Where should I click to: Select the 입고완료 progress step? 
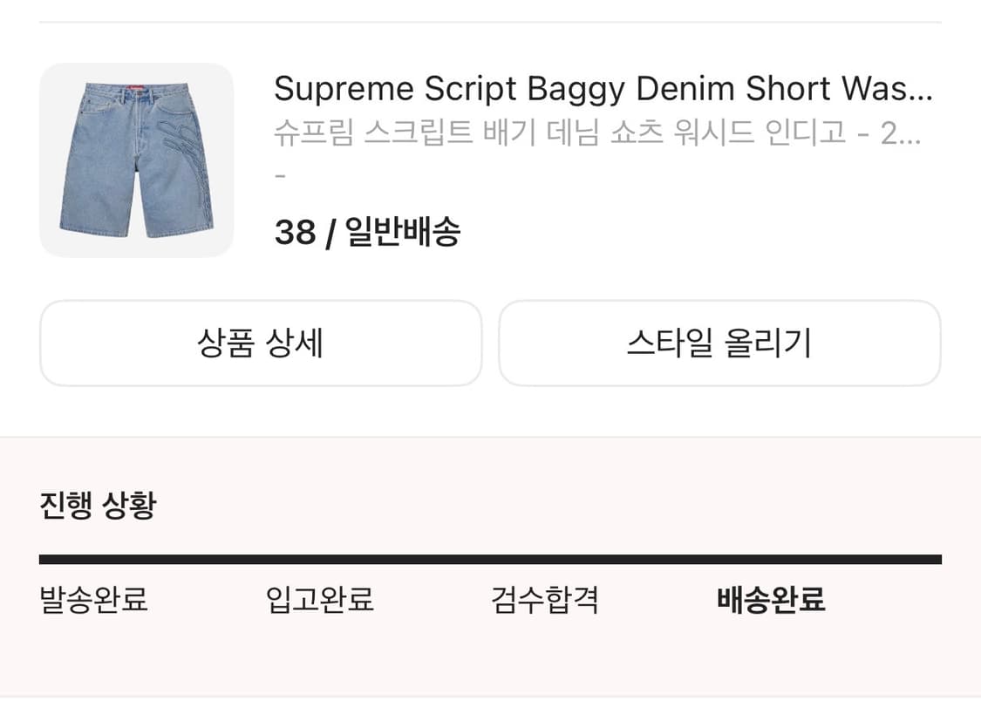[x=320, y=600]
